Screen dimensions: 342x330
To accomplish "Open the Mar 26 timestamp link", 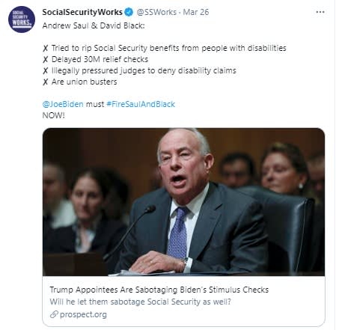I will (x=196, y=12).
